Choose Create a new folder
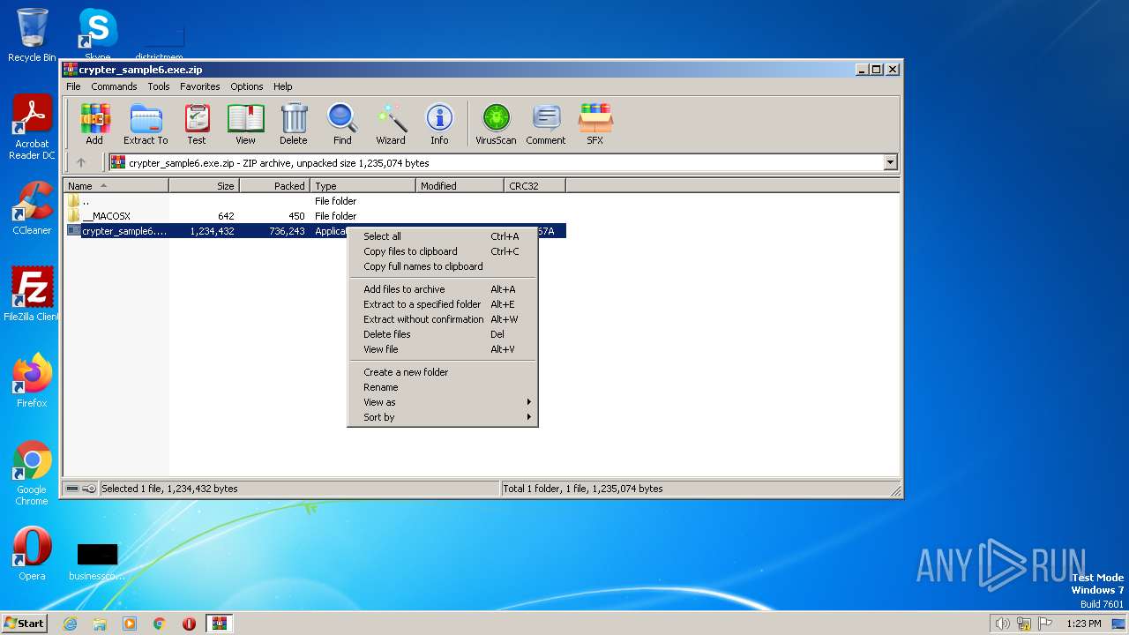The image size is (1129, 635). click(x=443, y=372)
